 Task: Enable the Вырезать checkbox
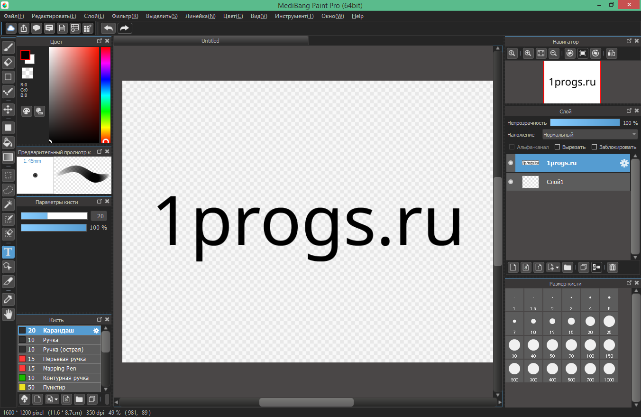558,147
